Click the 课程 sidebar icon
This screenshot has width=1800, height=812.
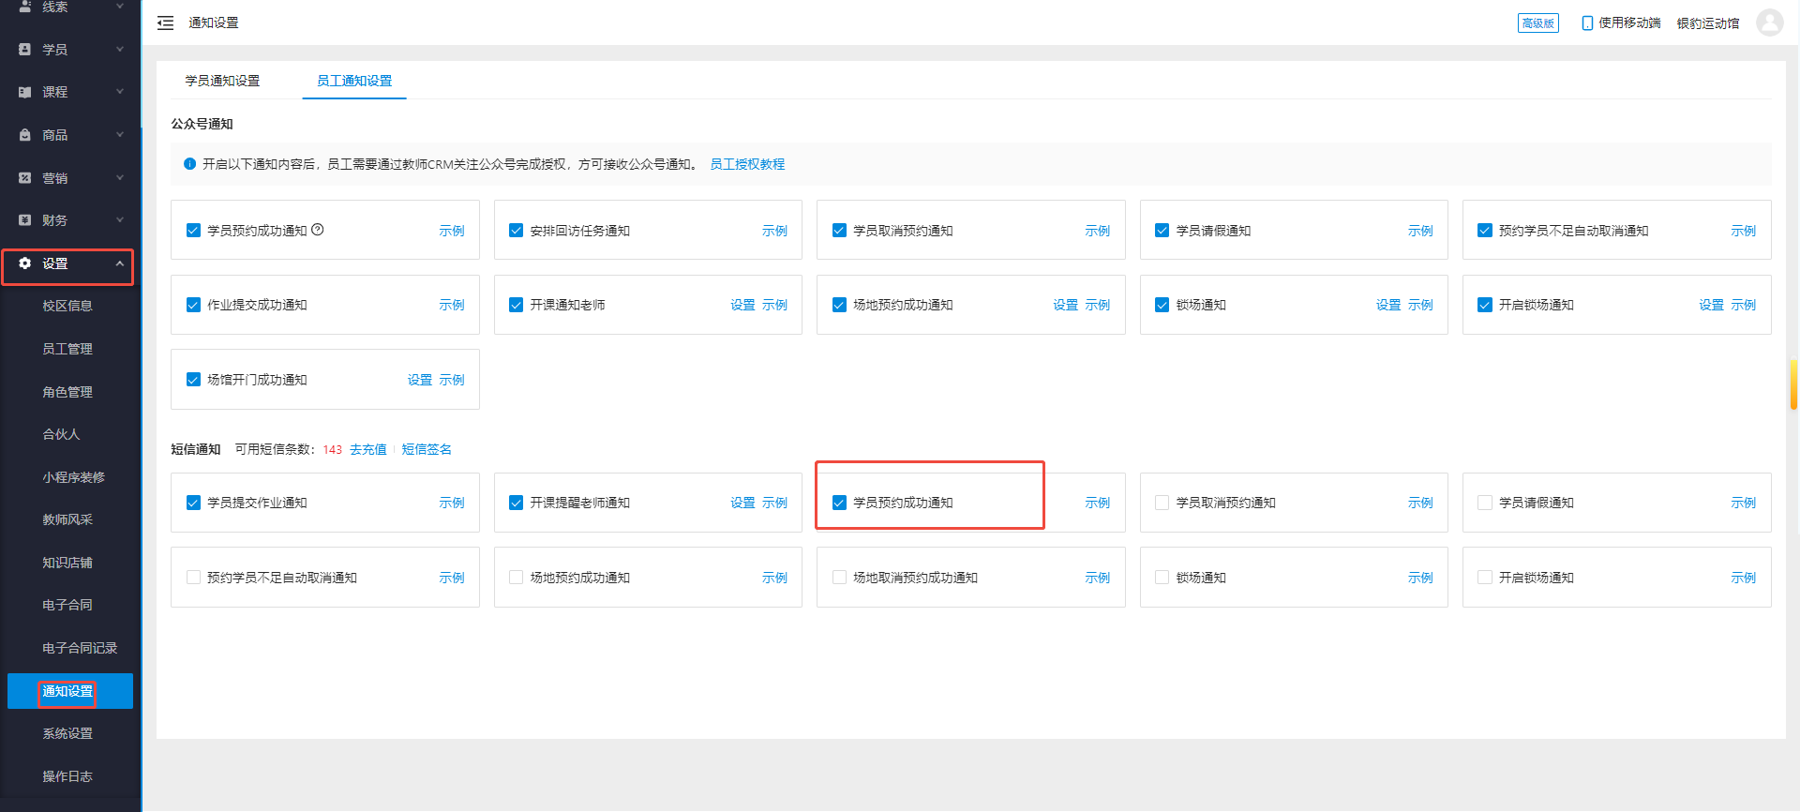[25, 92]
